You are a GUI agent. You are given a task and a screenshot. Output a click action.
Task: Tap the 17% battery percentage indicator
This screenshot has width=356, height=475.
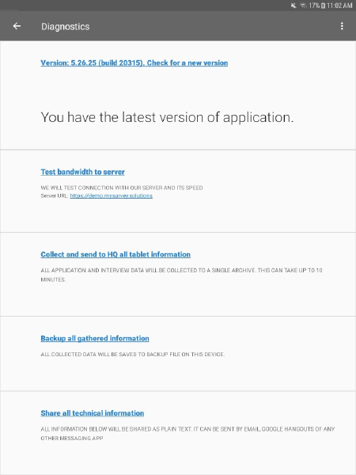coord(314,6)
